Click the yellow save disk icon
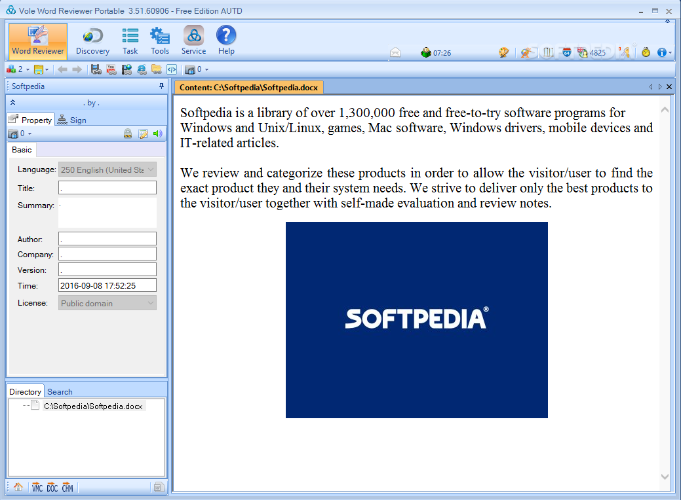 (x=39, y=69)
